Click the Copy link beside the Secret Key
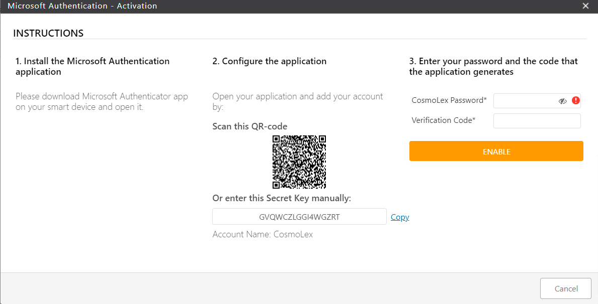Image resolution: width=598 pixels, height=304 pixels. [x=400, y=217]
